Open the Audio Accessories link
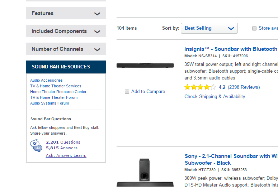Image resolution: width=278 pixels, height=188 pixels. click(46, 80)
